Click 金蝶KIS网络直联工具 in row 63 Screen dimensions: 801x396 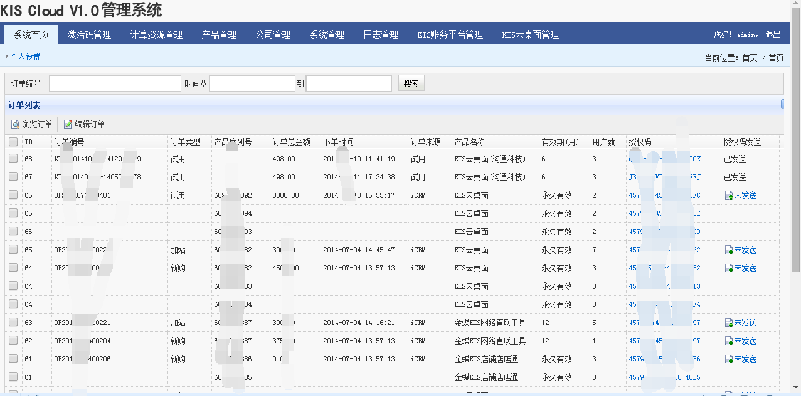490,323
